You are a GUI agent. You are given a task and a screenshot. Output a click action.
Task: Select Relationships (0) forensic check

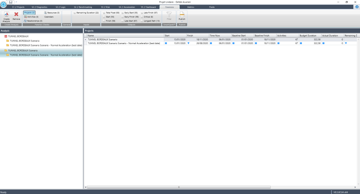(x=33, y=21)
